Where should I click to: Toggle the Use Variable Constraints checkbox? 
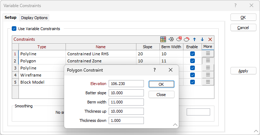tap(14, 29)
